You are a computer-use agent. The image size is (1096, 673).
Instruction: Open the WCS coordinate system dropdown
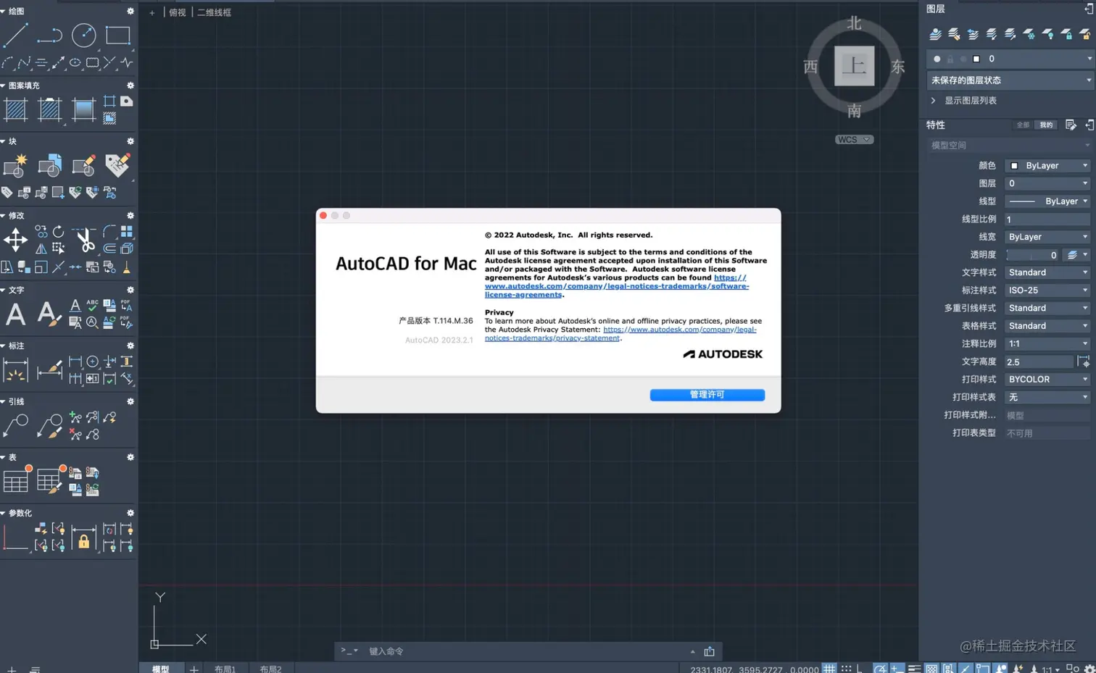(x=854, y=140)
